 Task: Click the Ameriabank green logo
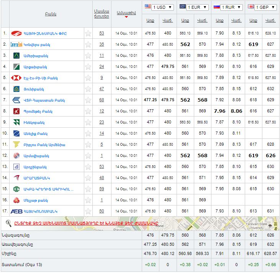(x=16, y=56)
